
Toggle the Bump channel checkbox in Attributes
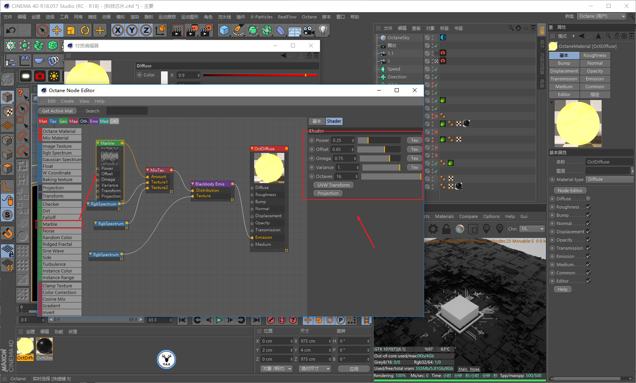point(588,215)
